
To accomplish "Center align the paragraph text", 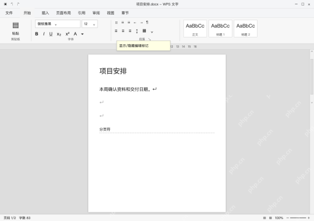I will [123, 31].
